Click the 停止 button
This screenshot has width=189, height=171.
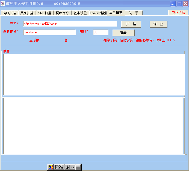click(x=158, y=24)
